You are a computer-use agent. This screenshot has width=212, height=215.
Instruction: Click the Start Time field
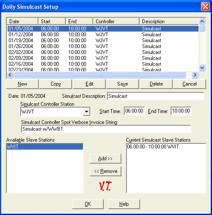click(134, 111)
